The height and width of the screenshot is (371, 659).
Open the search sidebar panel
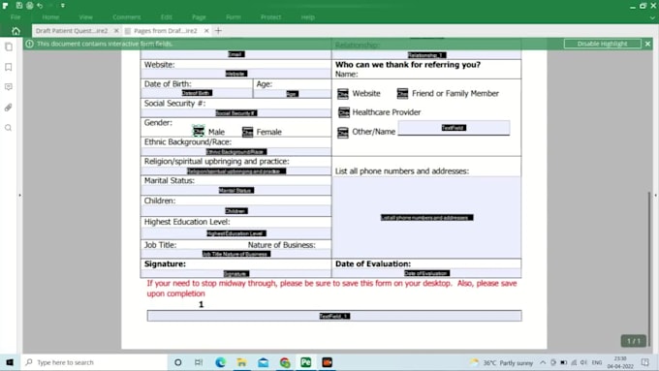(9, 128)
